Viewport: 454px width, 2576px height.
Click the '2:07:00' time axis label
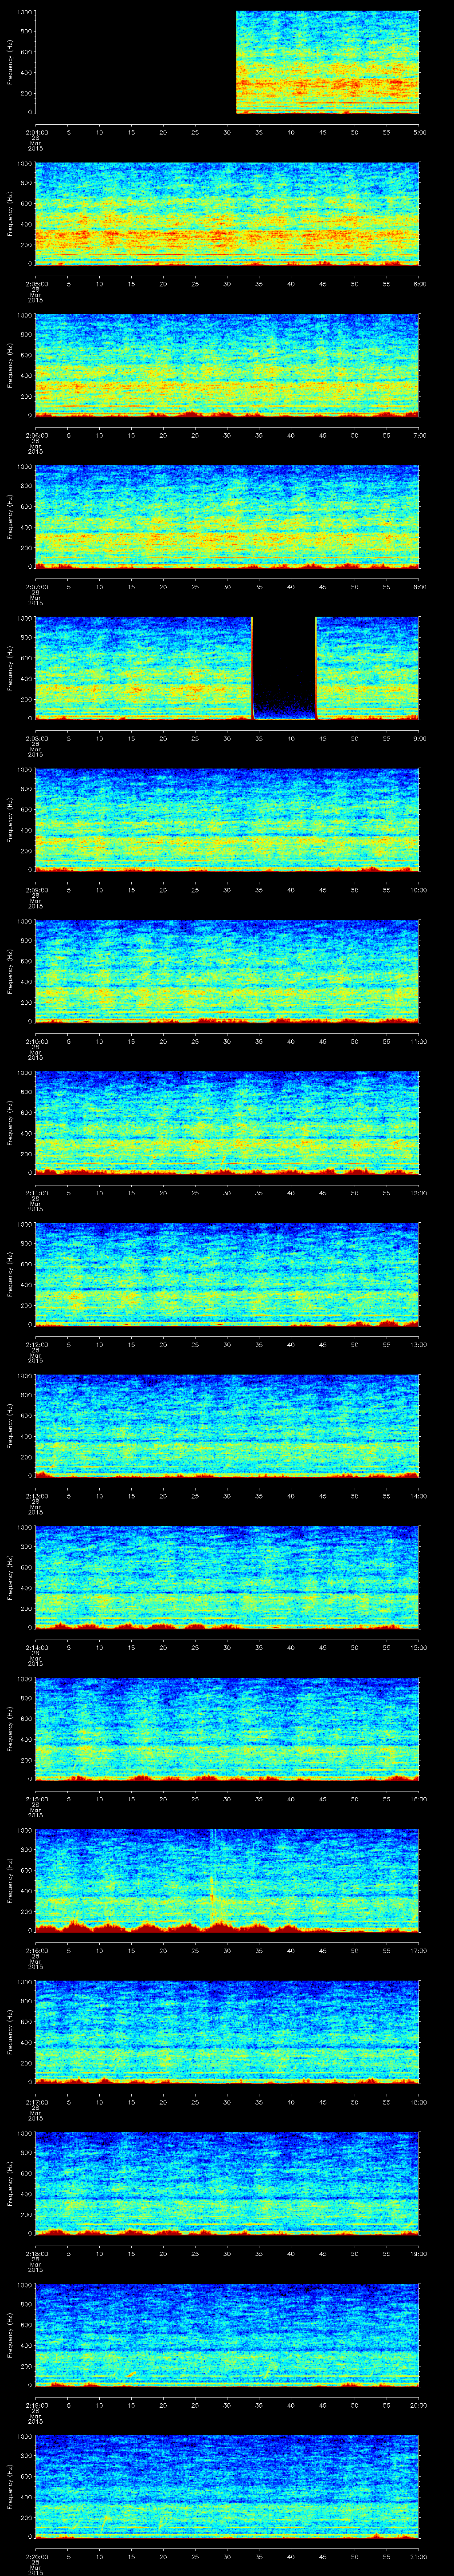36,587
